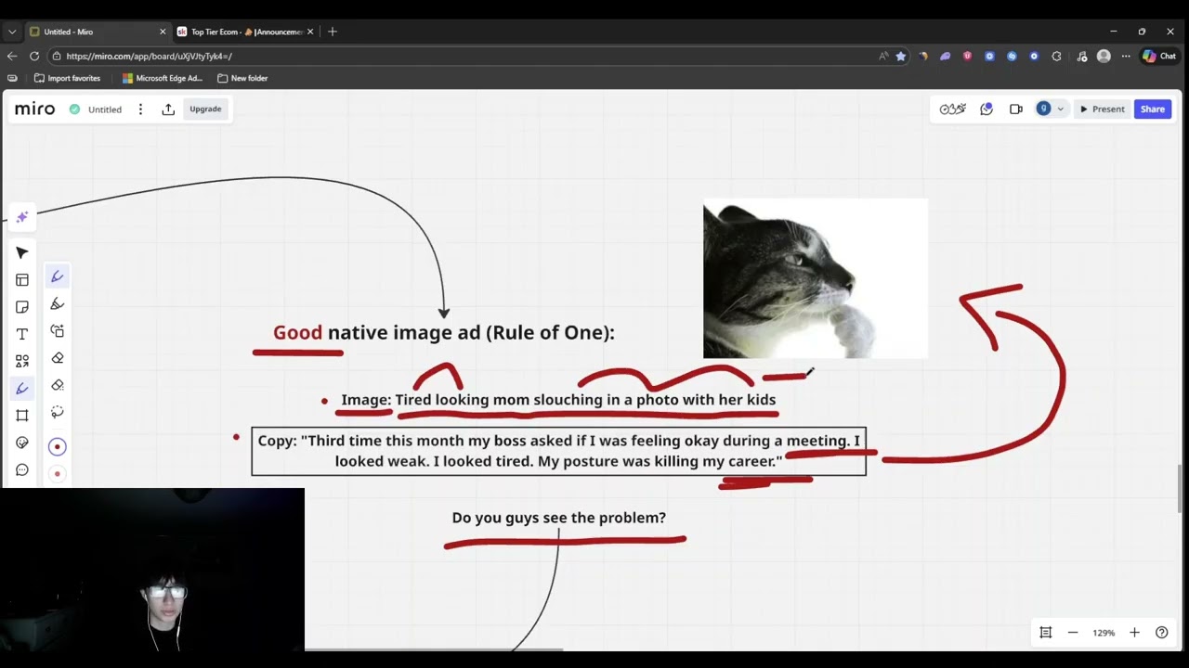Choose the Highlighter in drawing submenu
The height and width of the screenshot is (668, 1189).
[x=57, y=303]
